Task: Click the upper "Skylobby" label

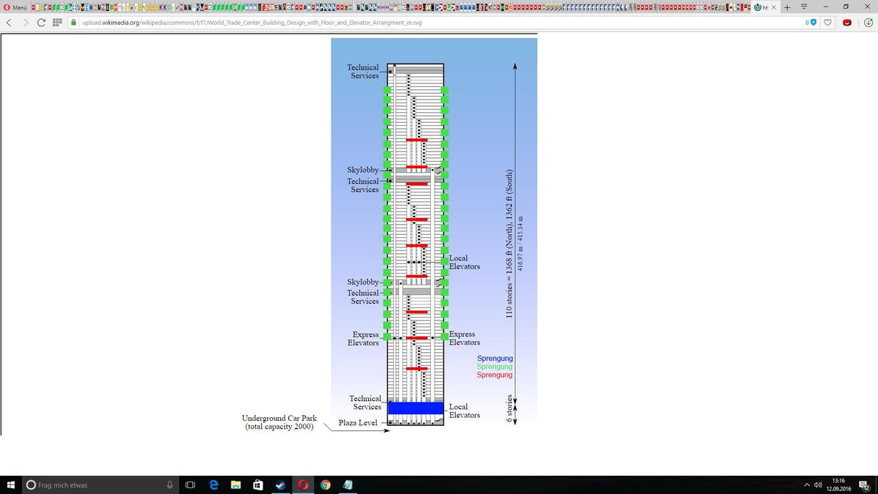Action: coord(363,171)
